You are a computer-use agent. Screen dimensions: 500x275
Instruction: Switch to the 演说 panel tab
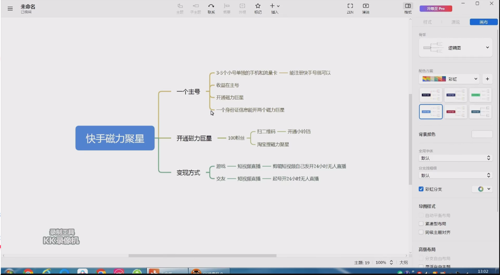click(x=455, y=22)
